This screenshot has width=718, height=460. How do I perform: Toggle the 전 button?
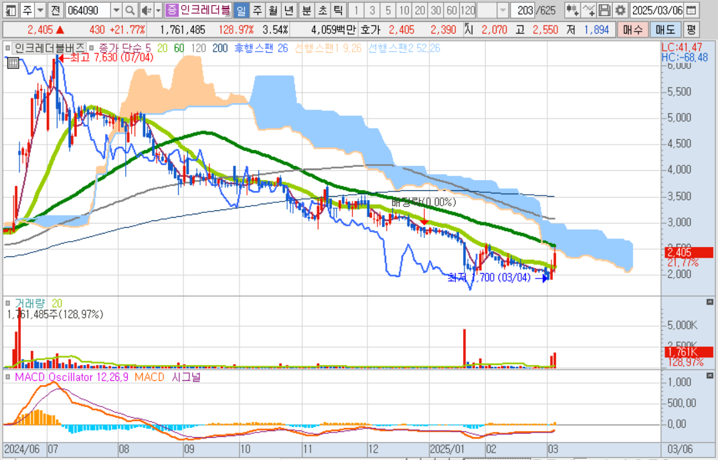pyautogui.click(x=56, y=9)
